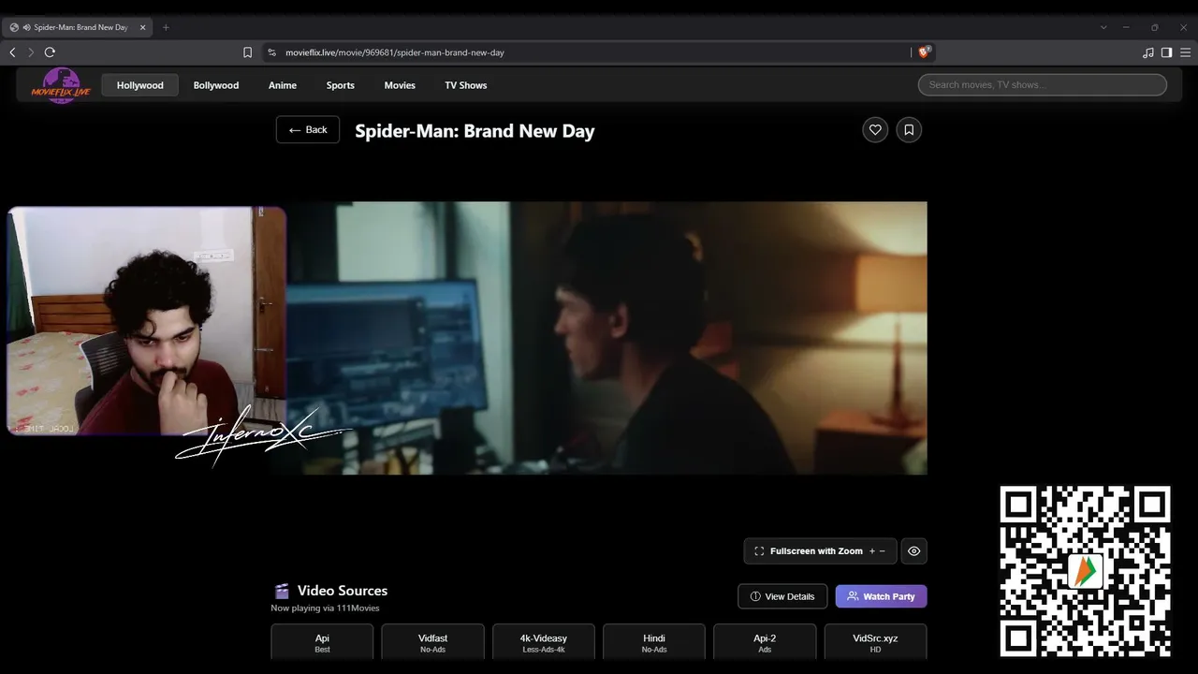This screenshot has width=1198, height=674.
Task: Select the Api Best video source
Action: coord(322,642)
